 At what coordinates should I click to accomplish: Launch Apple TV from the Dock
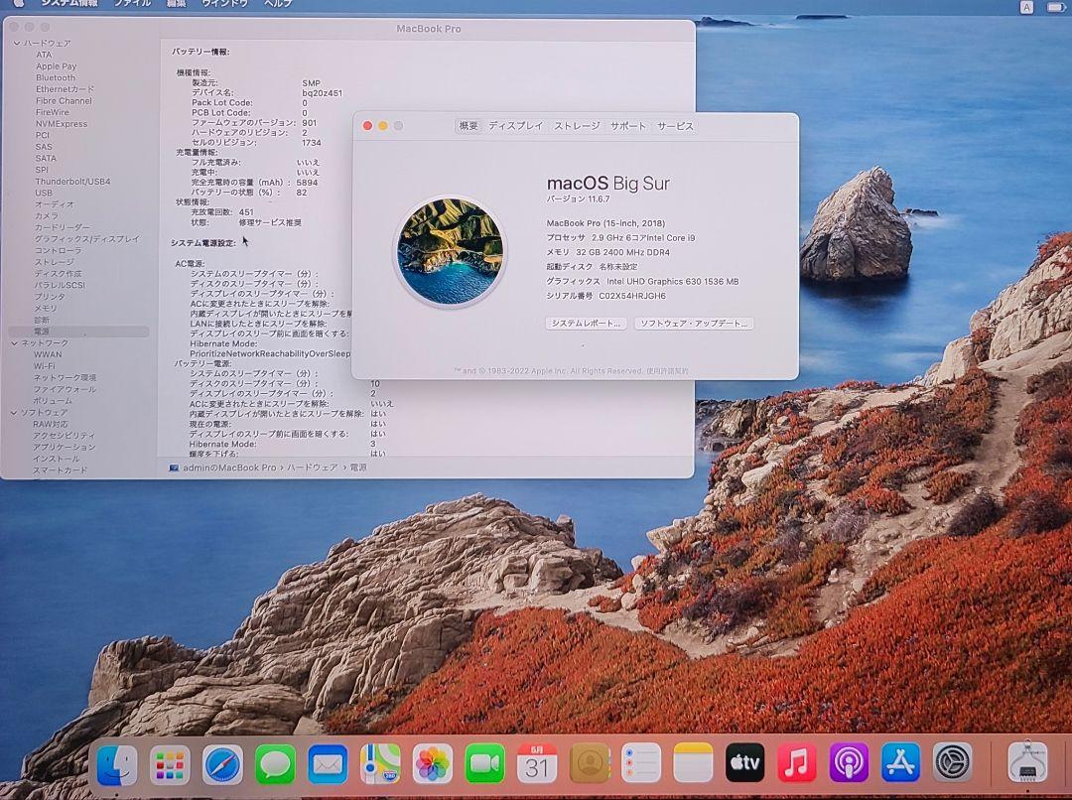[744, 762]
